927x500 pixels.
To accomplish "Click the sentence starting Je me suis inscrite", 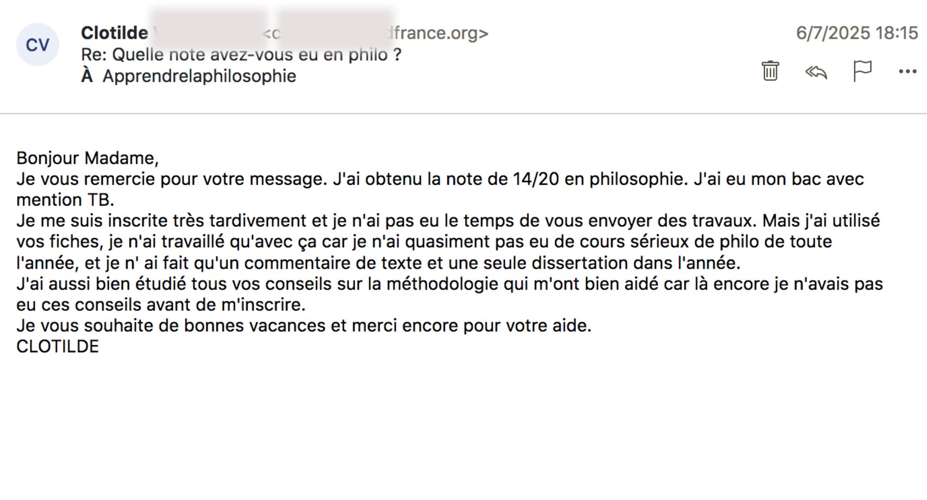I will pos(162,221).
